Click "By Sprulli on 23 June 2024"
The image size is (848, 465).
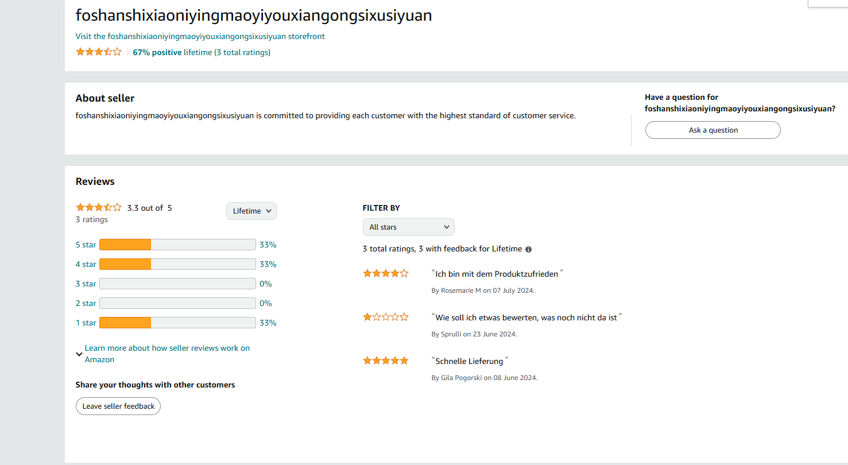tap(474, 334)
